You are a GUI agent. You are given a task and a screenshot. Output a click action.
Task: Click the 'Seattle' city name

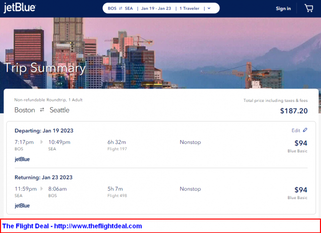59,110
